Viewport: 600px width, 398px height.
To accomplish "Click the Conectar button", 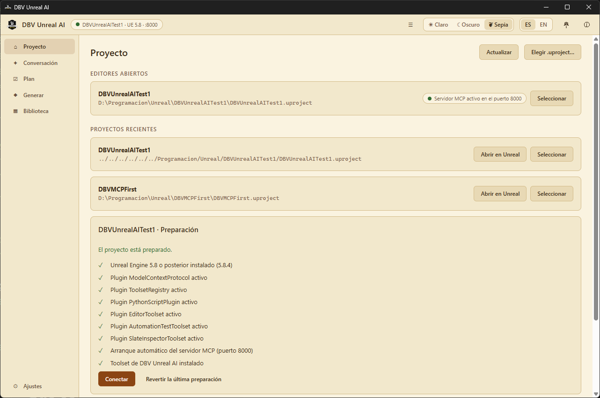I will (x=117, y=379).
